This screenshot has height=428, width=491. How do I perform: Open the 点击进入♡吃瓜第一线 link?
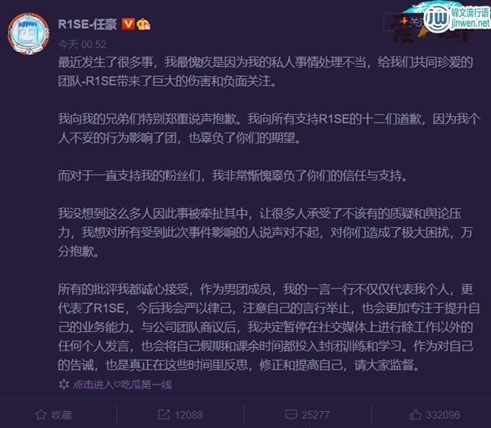pos(122,385)
